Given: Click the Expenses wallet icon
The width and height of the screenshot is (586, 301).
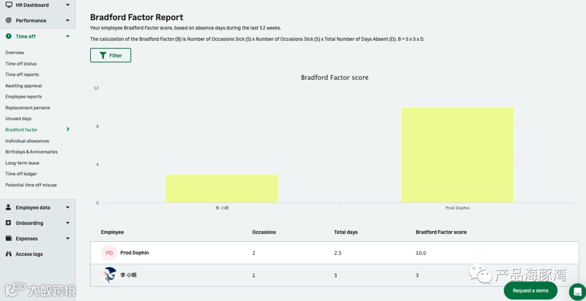Looking at the screenshot, I should tap(9, 239).
